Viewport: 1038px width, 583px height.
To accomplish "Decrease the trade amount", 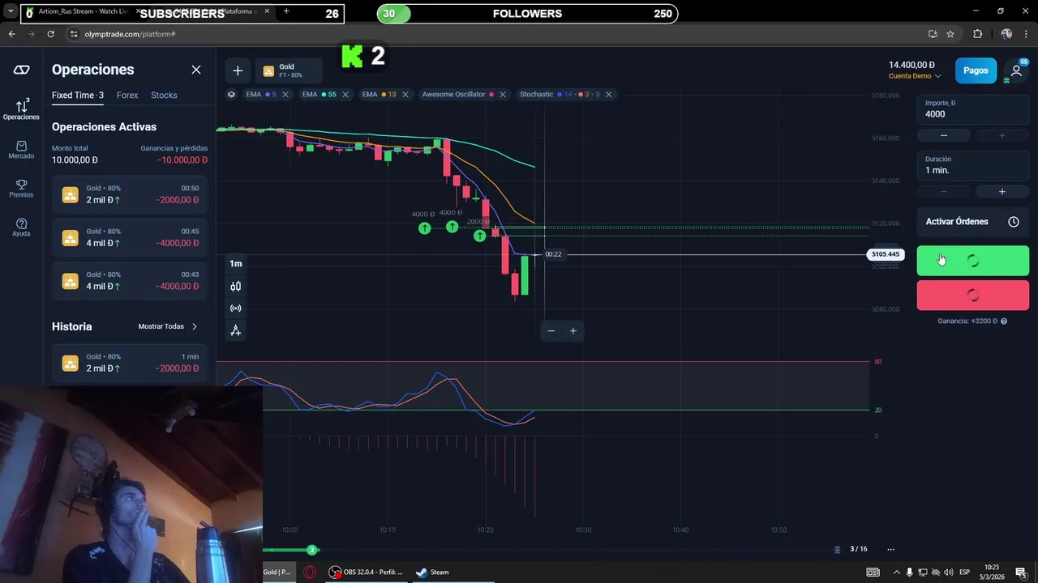I will [x=943, y=135].
